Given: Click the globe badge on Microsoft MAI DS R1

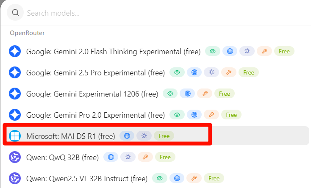Looking at the screenshot, I should [x=127, y=136].
